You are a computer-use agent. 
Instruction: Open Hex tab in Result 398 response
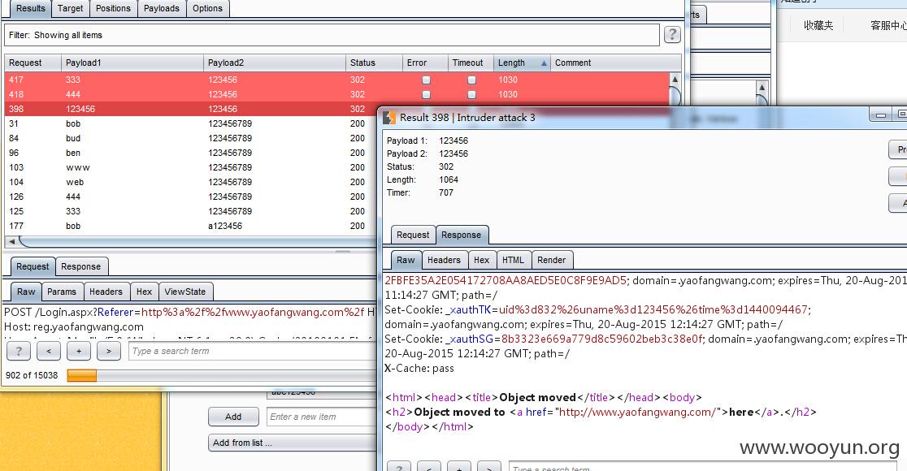click(482, 260)
